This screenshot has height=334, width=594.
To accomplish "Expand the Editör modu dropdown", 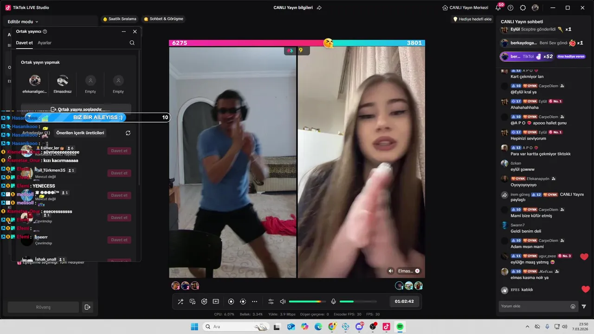I will point(23,22).
